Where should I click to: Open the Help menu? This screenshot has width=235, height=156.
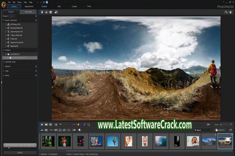[x=31, y=2]
